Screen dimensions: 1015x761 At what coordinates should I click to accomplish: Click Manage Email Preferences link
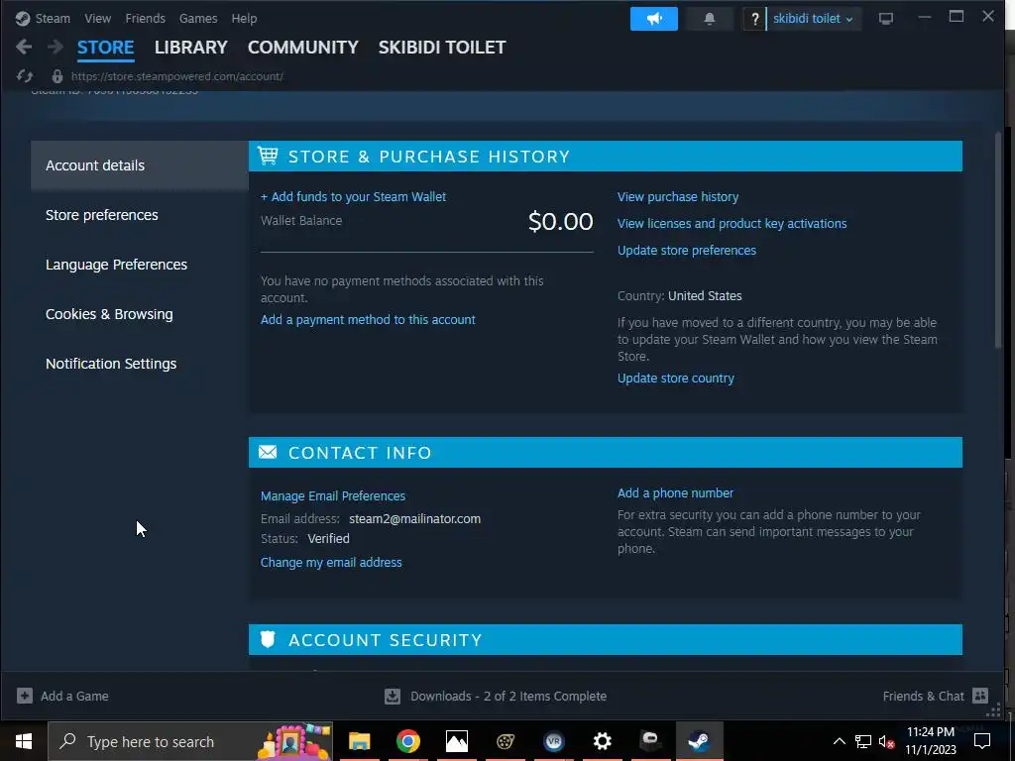click(333, 496)
